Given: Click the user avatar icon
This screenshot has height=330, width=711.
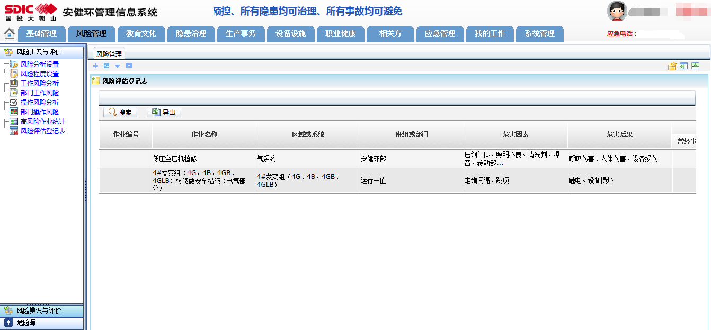Looking at the screenshot, I should pos(617,11).
